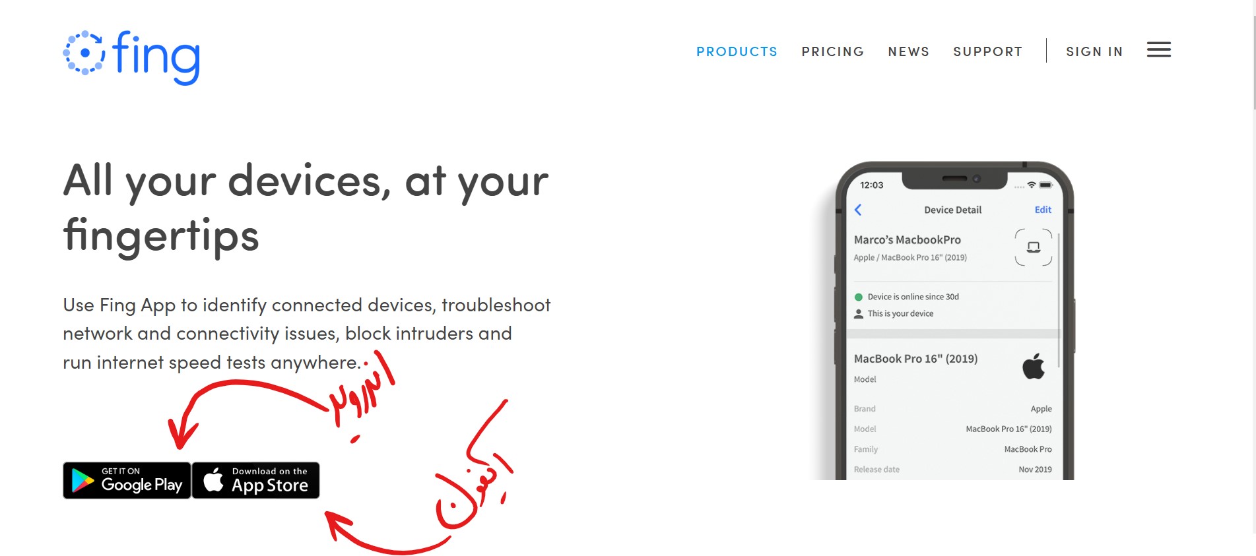The image size is (1256, 556).
Task: Click the Google Play badge
Action: (127, 480)
